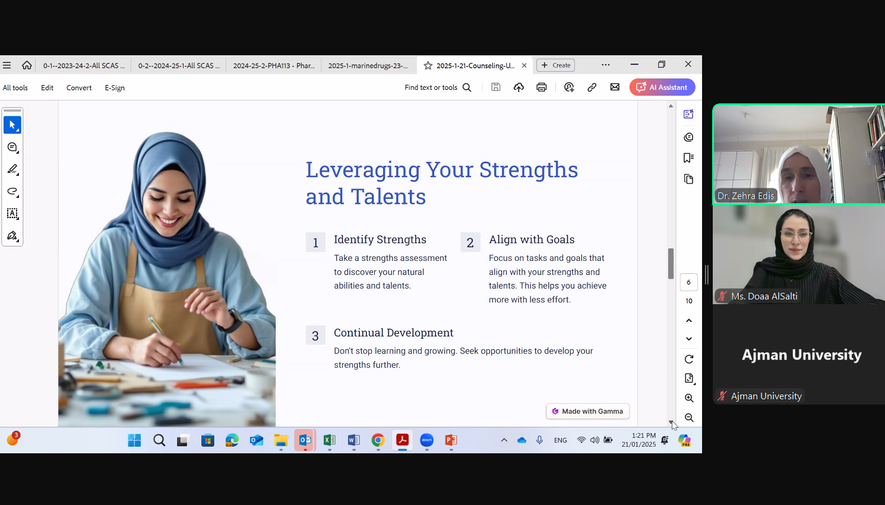This screenshot has height=505, width=885.
Task: Switch to the 2024-25-2-PHA113 tab
Action: (x=274, y=65)
